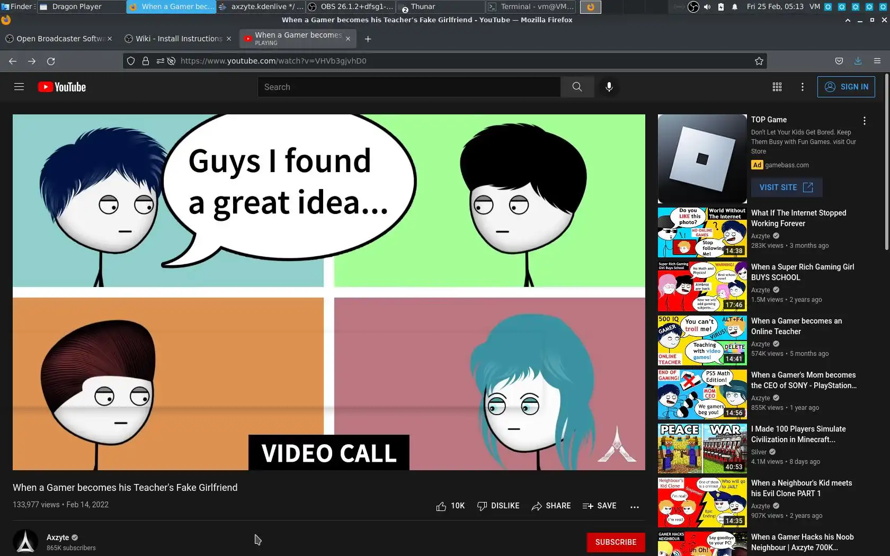
Task: Switch to axzyte.kdenlive window in taskbar
Action: (x=261, y=7)
